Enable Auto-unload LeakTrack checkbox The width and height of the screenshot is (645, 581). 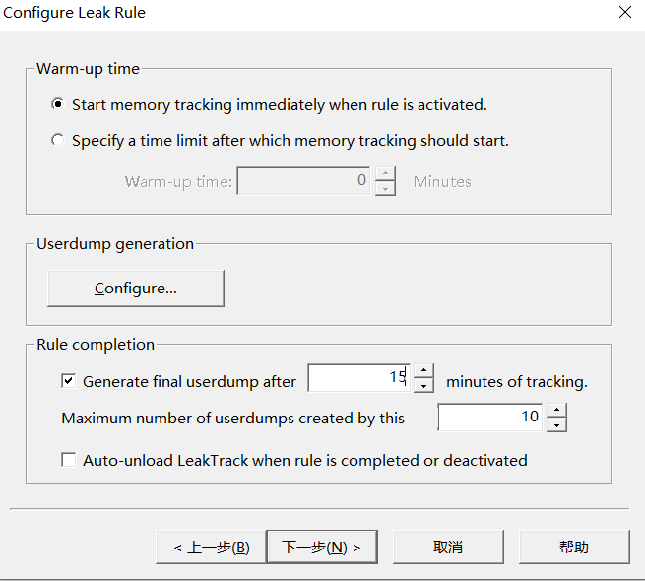[68, 460]
